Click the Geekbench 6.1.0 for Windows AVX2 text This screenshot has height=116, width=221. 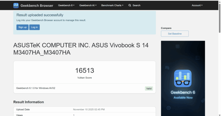(x=36, y=88)
